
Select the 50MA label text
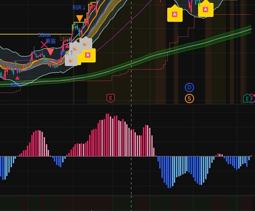(44, 35)
